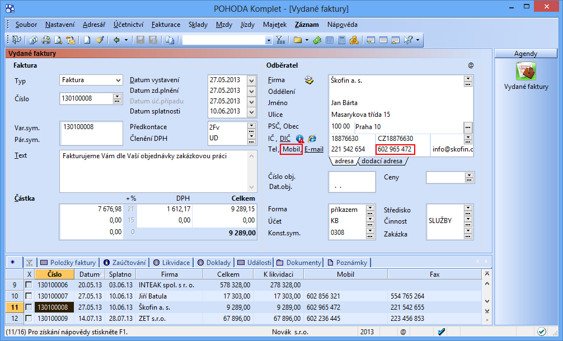Click the filter funnel icon in toolbar
The image size is (563, 341).
(280, 40)
